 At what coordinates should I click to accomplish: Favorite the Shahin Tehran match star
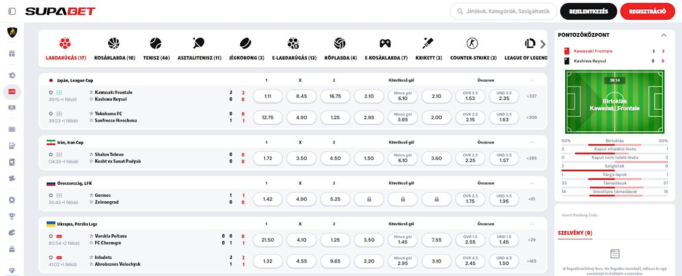pos(51,155)
